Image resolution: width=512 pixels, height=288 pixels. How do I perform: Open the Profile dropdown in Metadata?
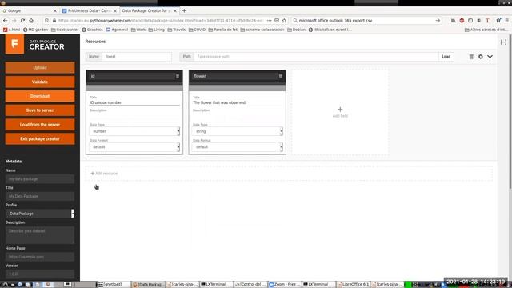coord(40,214)
